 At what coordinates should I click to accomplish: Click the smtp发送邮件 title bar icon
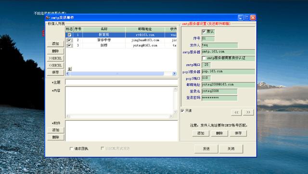(x=48, y=18)
